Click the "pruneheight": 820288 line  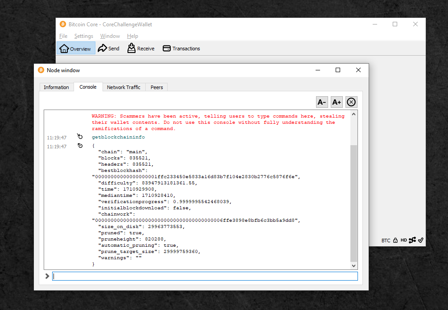132,239
